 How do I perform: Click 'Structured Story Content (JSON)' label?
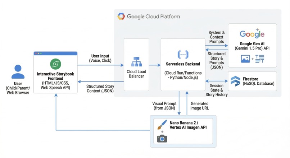tap(100, 89)
